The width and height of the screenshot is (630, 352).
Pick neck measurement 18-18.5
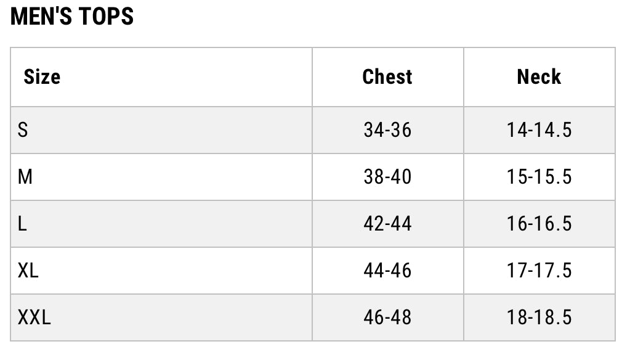click(x=539, y=317)
